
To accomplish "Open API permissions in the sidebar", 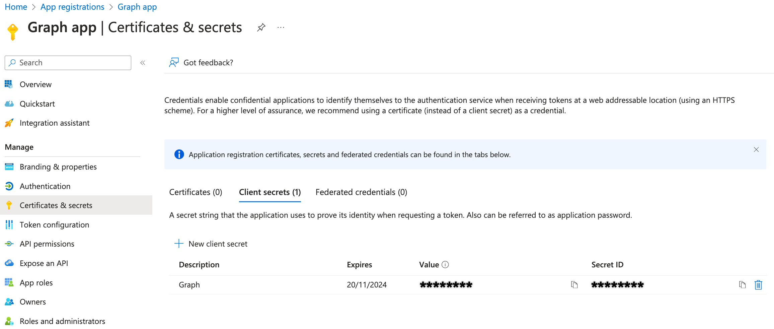I will point(47,244).
